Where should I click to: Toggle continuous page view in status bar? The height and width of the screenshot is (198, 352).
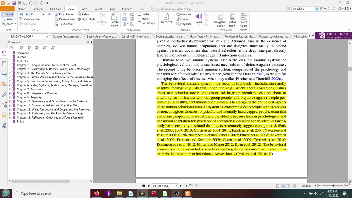pos(283,186)
